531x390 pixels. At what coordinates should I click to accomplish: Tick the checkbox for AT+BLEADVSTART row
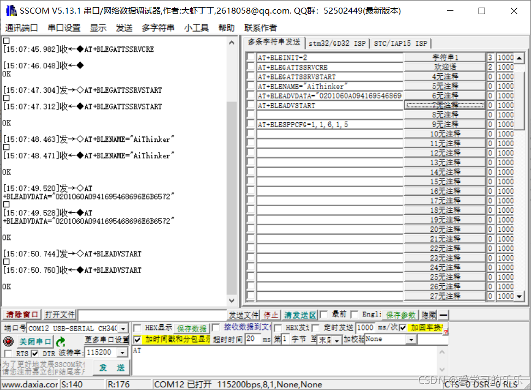(251, 105)
